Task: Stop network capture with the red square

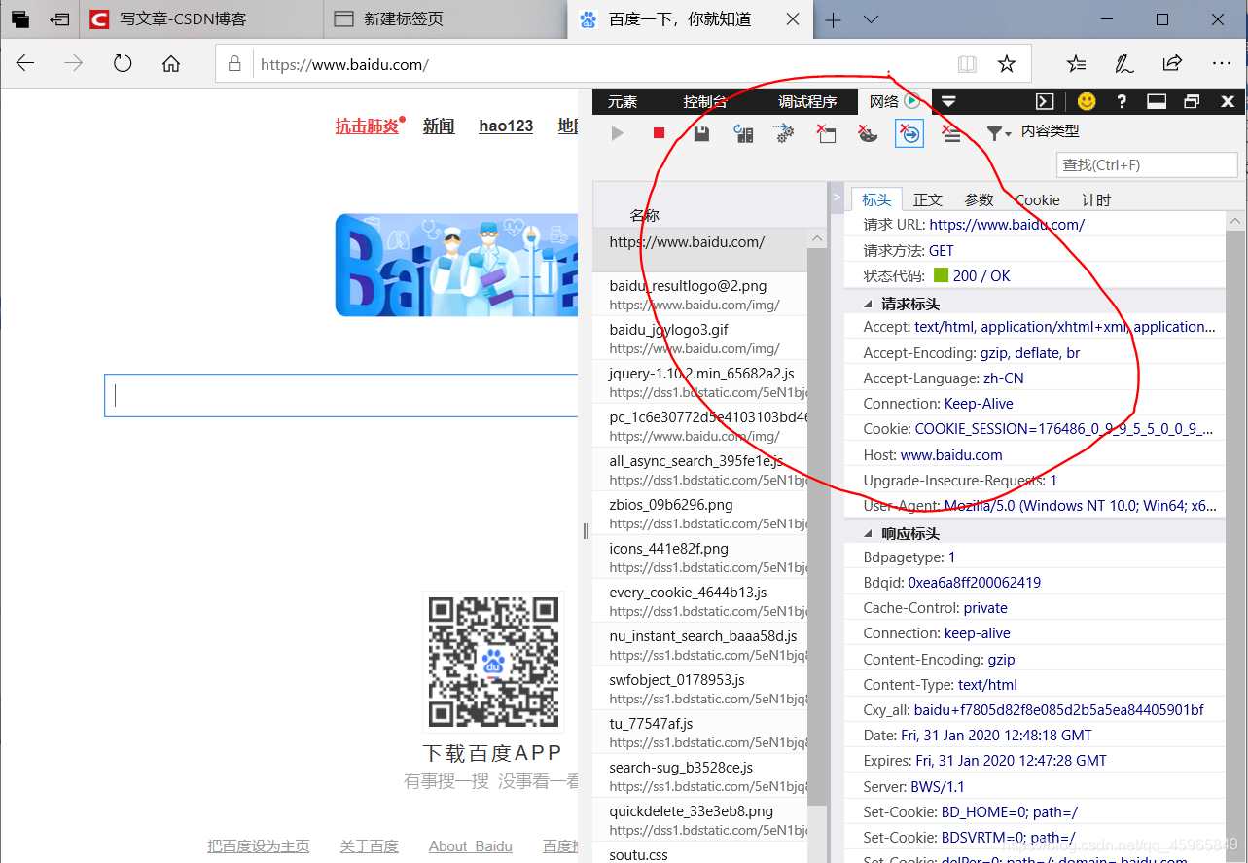Action: click(x=659, y=133)
